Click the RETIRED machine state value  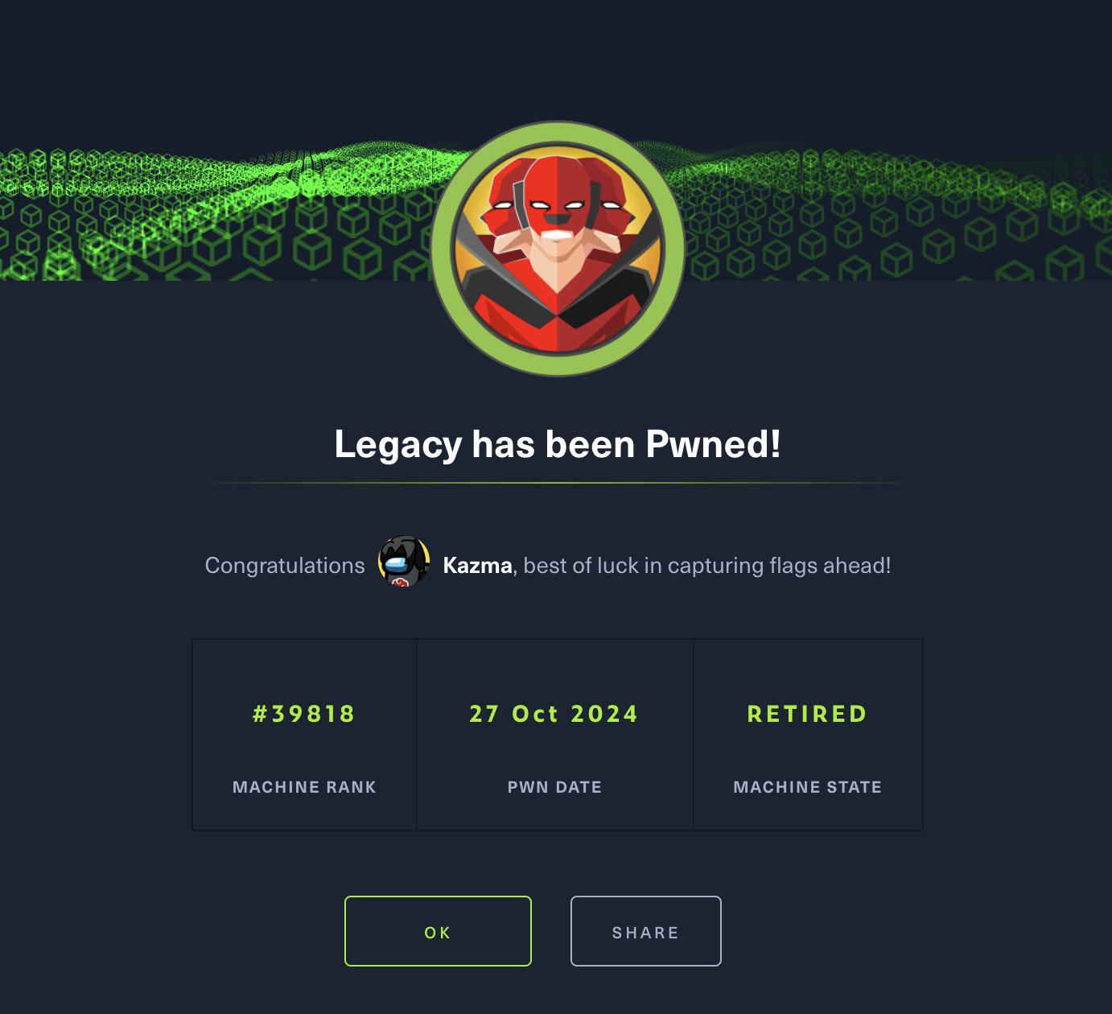[807, 714]
